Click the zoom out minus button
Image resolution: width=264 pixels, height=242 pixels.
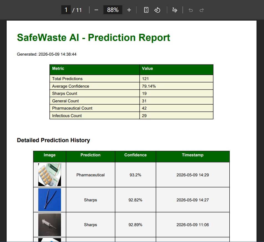click(96, 10)
